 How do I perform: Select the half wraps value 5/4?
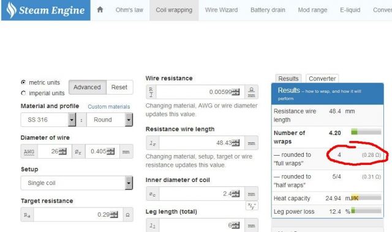coord(336,176)
